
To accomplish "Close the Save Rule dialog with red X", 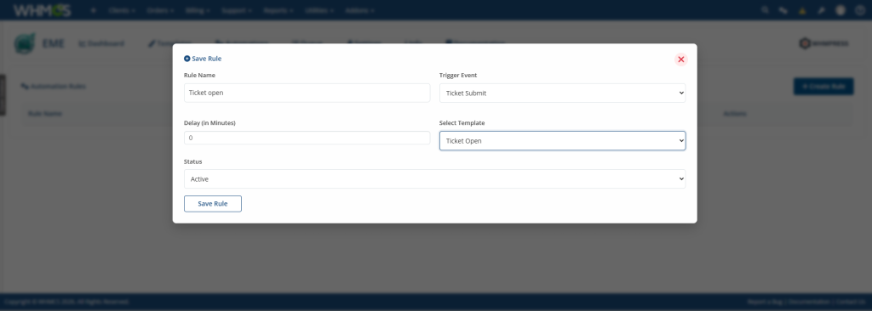I will [680, 59].
